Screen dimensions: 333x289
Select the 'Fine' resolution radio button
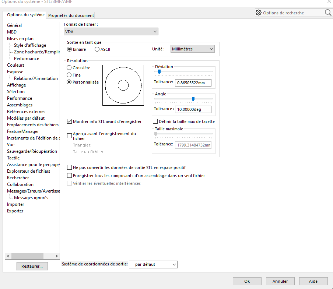pyautogui.click(x=69, y=75)
